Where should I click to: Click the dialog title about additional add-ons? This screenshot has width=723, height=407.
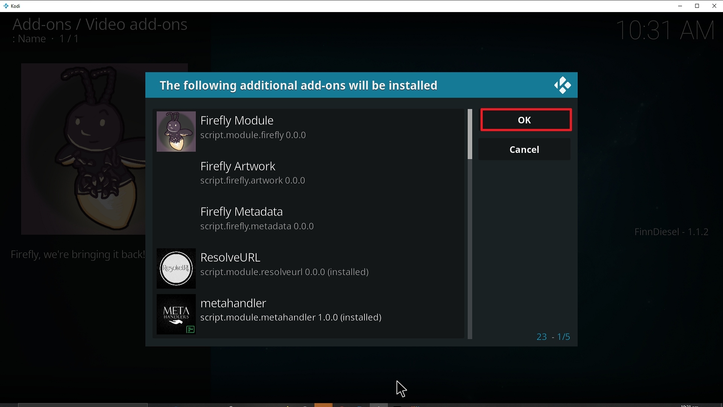click(x=299, y=86)
